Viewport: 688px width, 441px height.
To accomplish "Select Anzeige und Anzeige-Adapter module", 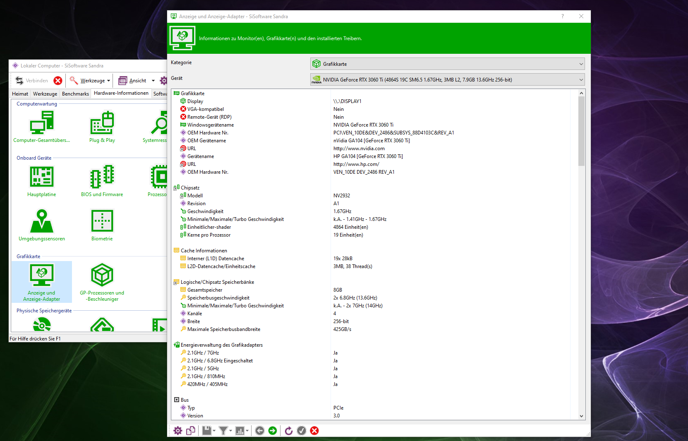I will (x=42, y=282).
